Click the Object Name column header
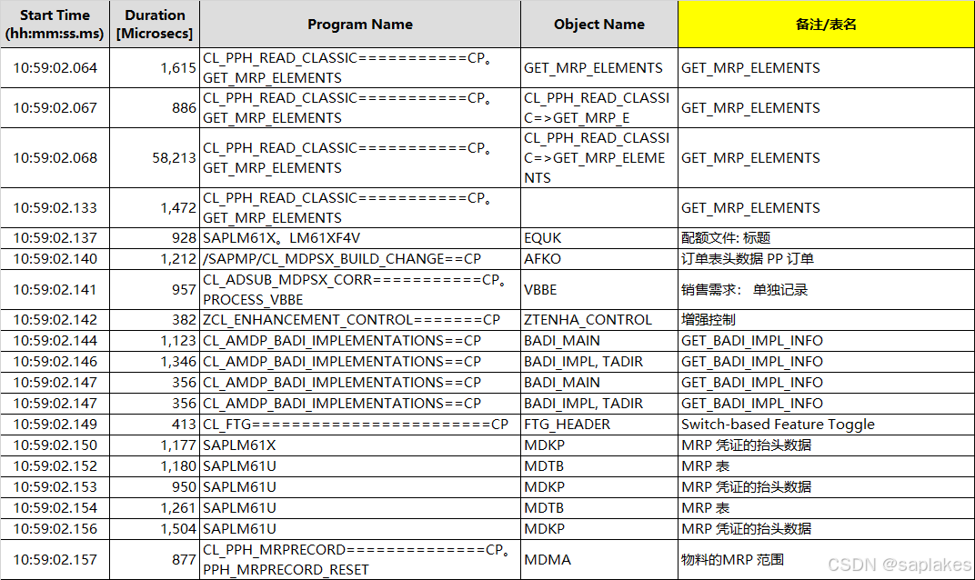The image size is (975, 580). [x=598, y=25]
